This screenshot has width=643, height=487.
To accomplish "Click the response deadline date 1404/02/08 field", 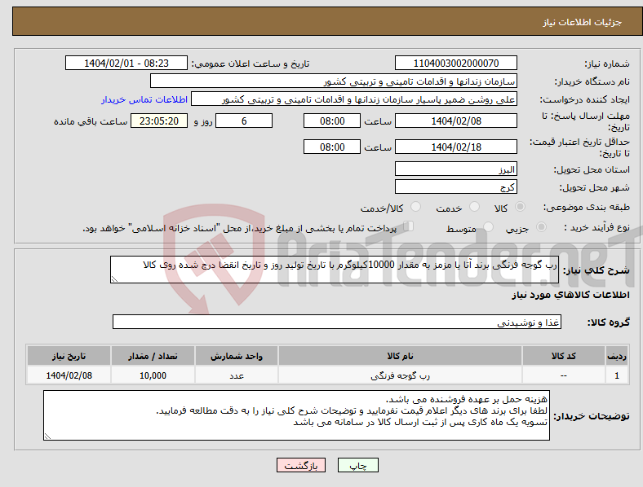I will click(x=455, y=121).
